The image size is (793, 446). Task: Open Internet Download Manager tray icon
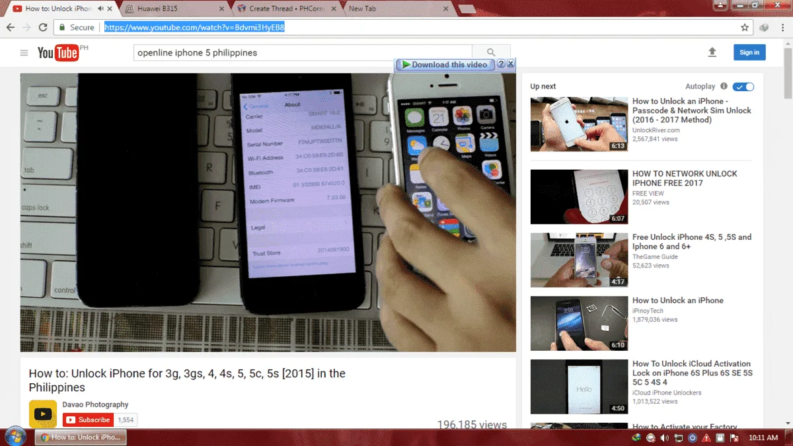point(637,437)
